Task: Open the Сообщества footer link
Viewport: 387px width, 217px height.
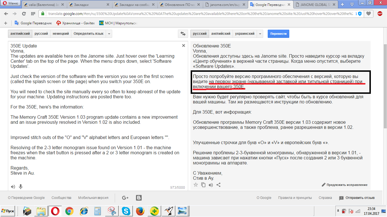Action: [61, 198]
